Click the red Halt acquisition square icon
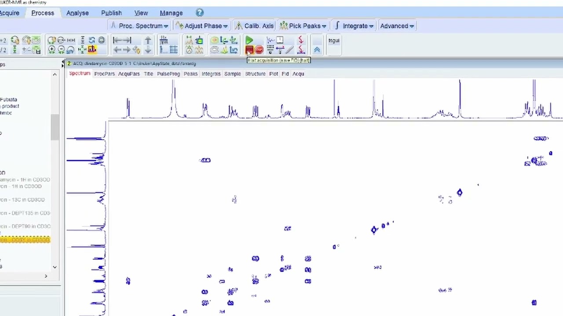The width and height of the screenshot is (563, 316). (249, 50)
